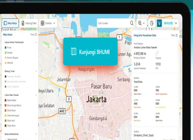The image size is (193, 140).
Task: Click the Polyline icon in infographic panel
Action: (x=157, y=53)
